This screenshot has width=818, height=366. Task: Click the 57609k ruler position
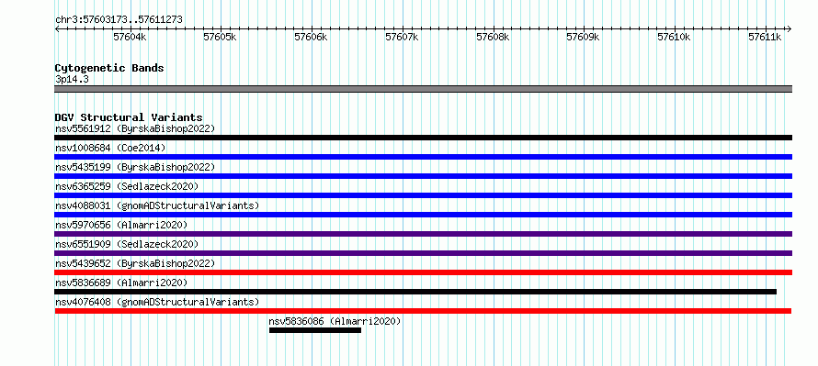coord(584,37)
